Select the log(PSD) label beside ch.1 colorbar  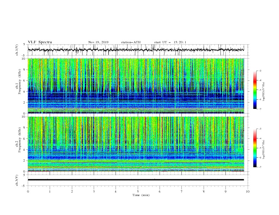(x=264, y=92)
